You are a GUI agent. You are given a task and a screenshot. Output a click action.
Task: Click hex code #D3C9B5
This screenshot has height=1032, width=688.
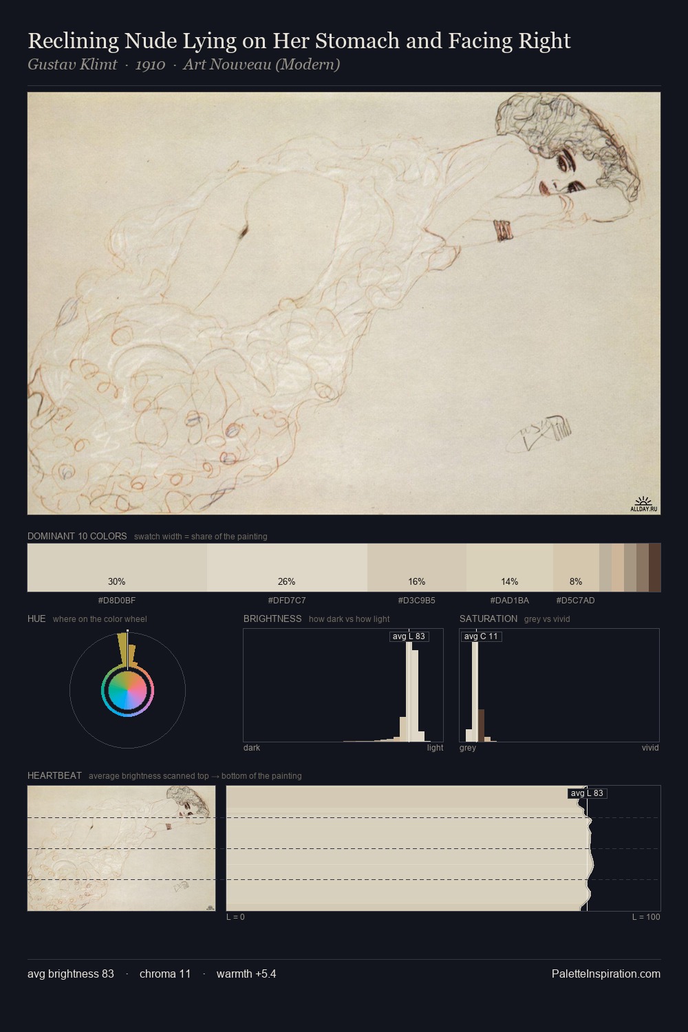coord(417,601)
